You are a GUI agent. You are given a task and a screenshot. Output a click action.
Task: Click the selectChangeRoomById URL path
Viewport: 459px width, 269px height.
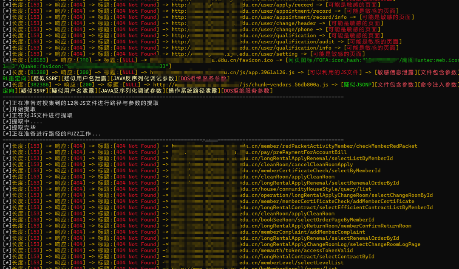345,195
